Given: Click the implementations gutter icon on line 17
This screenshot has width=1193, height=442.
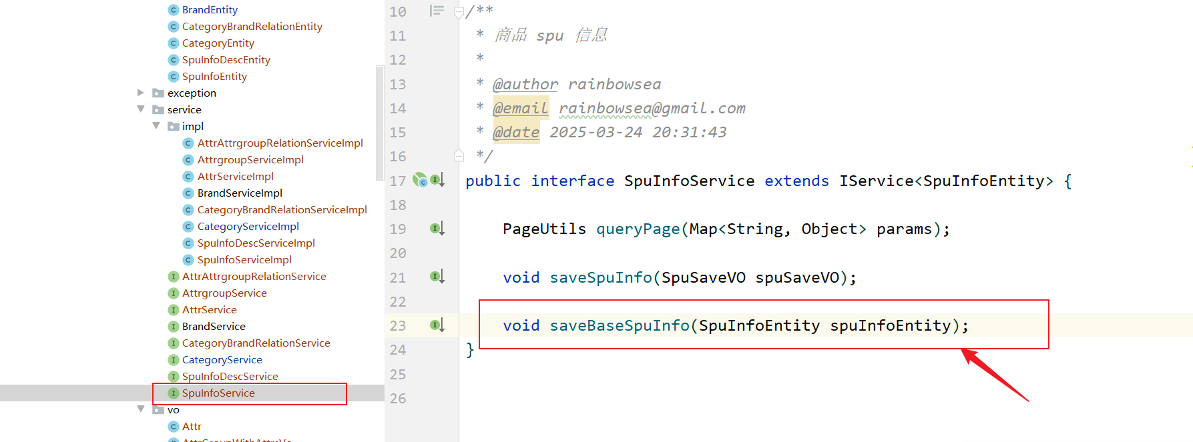Looking at the screenshot, I should [437, 180].
